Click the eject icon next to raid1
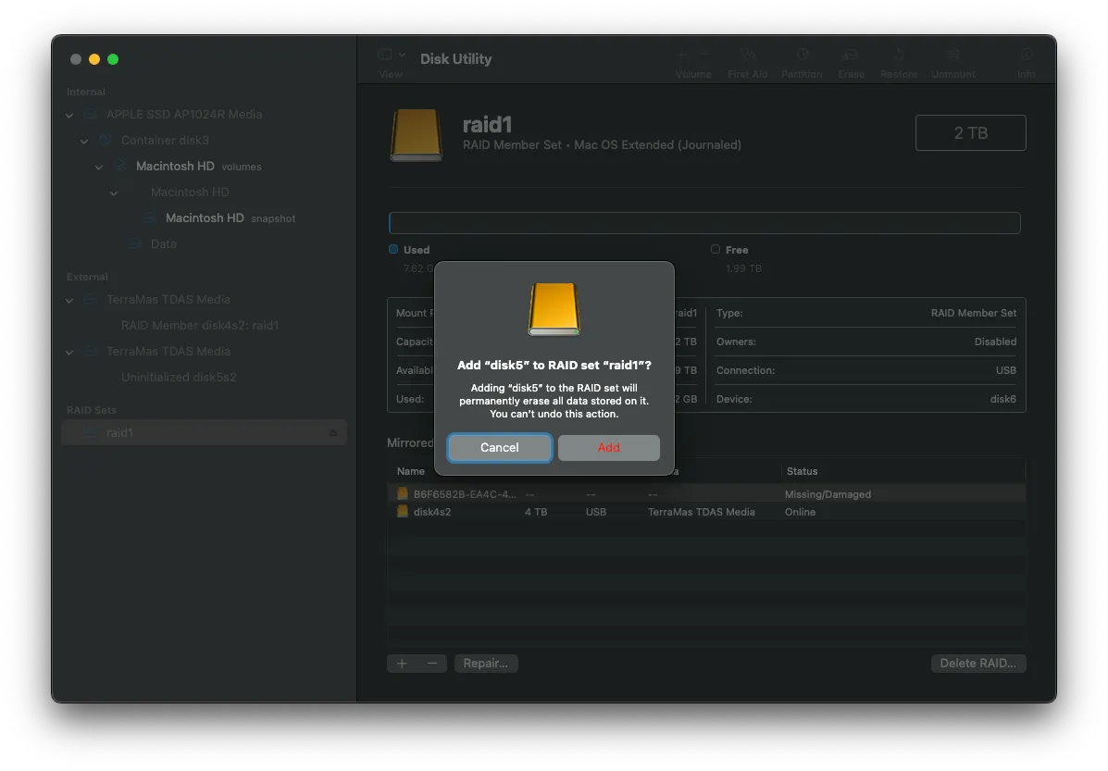The image size is (1108, 771). 333,433
